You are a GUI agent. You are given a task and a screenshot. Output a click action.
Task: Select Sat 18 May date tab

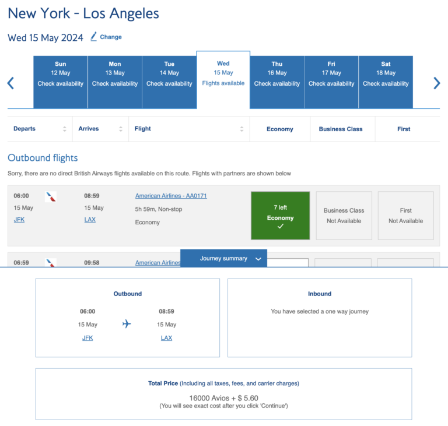[386, 82]
